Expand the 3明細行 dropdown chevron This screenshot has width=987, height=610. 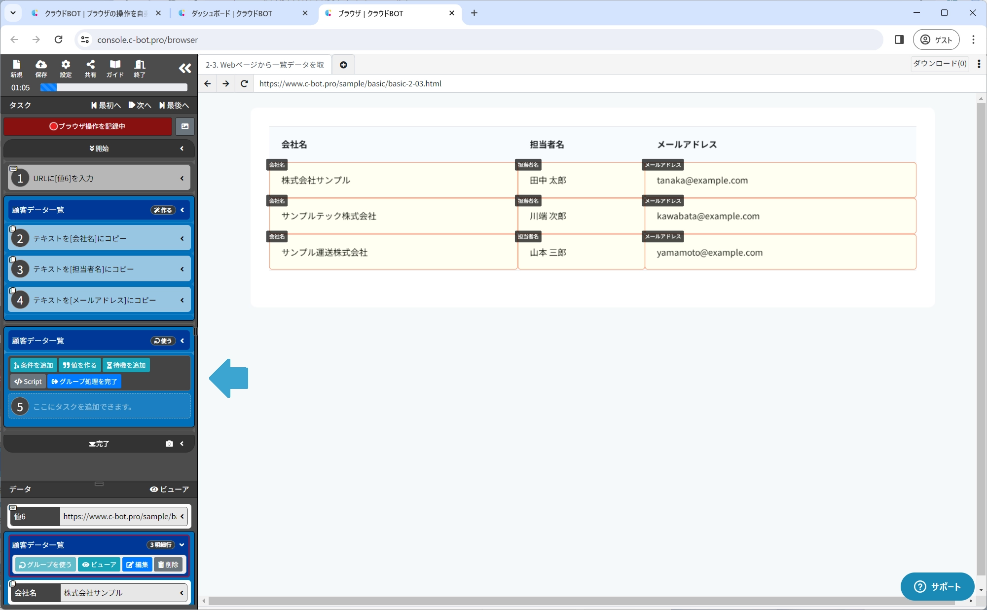(182, 545)
